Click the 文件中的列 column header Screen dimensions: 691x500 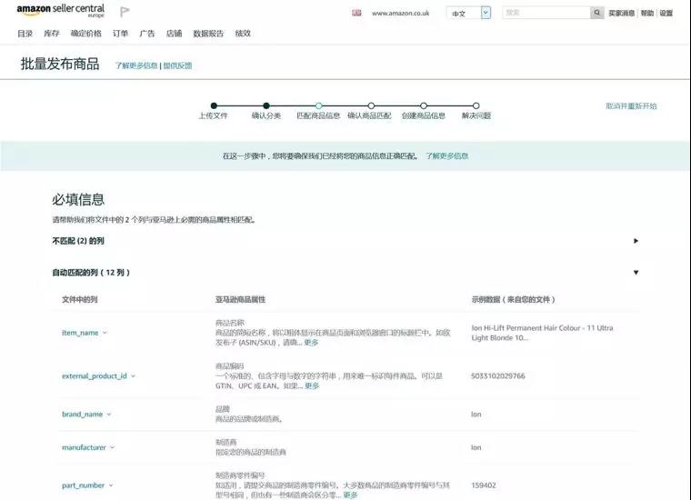pos(79,300)
